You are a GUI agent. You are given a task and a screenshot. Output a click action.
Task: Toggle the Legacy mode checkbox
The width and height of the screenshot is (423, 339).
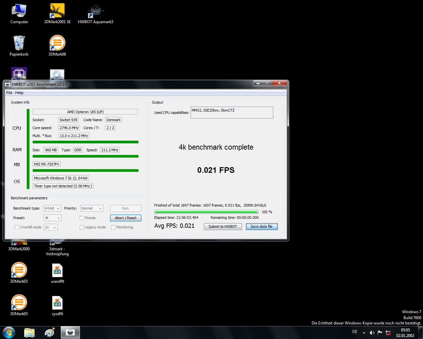coord(82,227)
